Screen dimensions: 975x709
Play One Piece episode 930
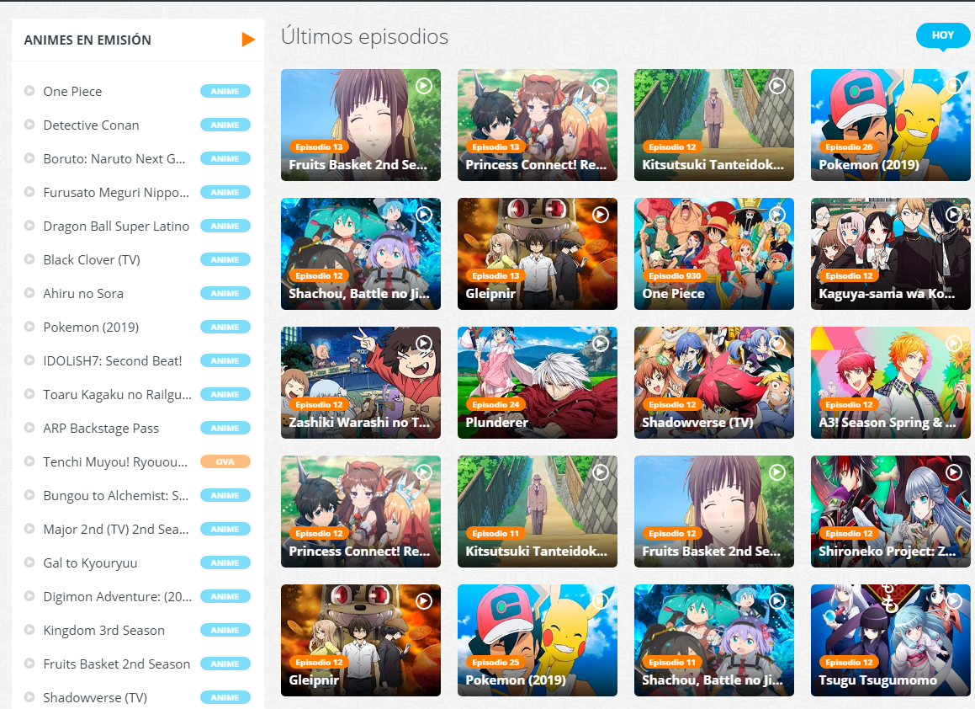point(713,253)
